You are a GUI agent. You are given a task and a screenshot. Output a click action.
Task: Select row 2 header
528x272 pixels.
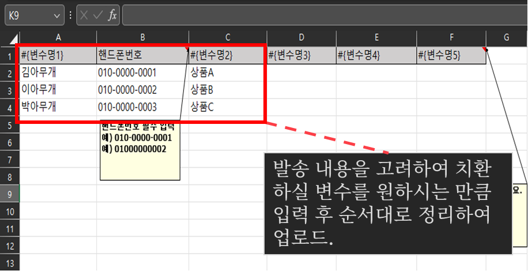[10, 73]
